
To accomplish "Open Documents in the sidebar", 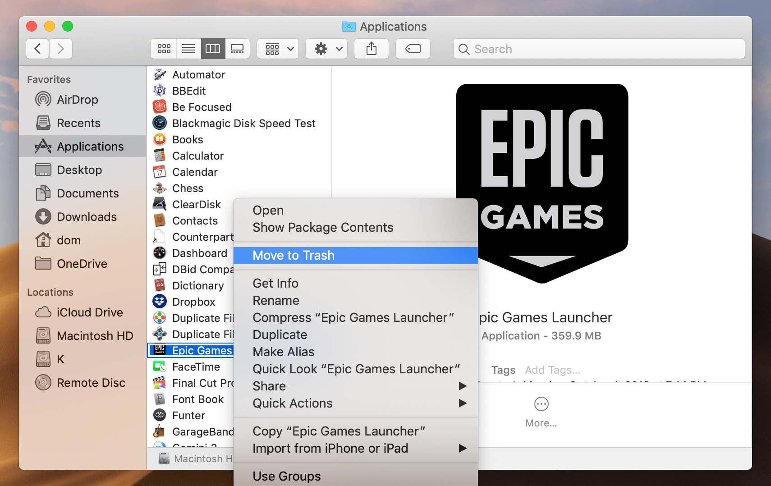I will coord(83,193).
